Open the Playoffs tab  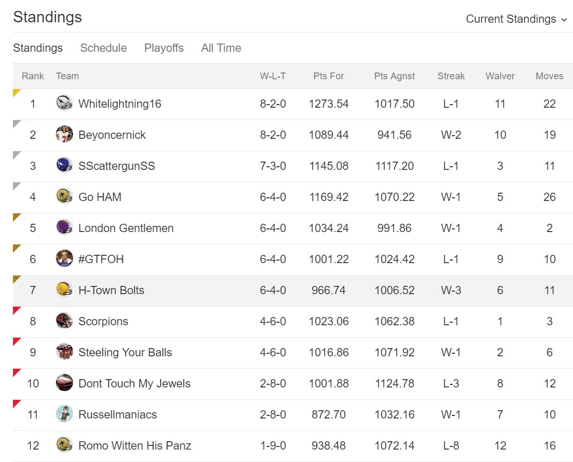164,48
